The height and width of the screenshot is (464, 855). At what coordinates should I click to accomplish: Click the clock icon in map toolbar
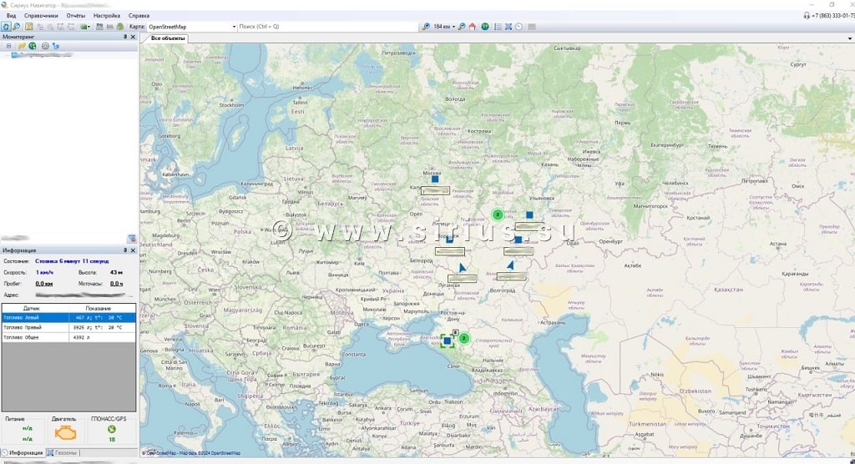(519, 27)
